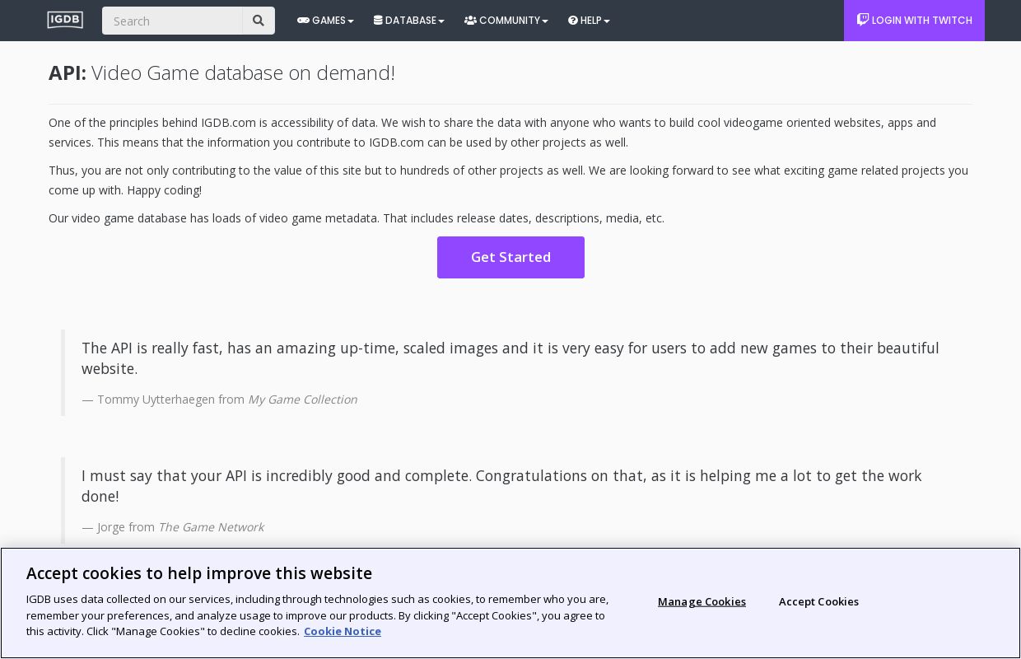Viewport: 1021px width, 659px height.
Task: Open The Game Network link
Action: tap(211, 527)
